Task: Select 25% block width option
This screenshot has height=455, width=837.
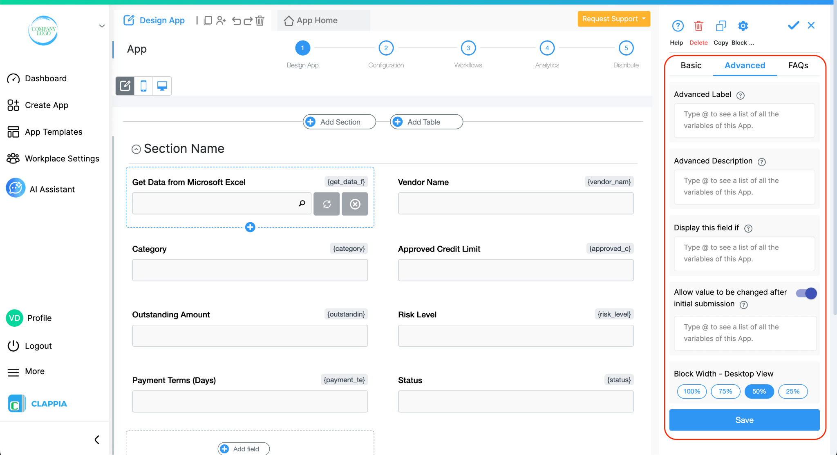Action: (x=793, y=391)
